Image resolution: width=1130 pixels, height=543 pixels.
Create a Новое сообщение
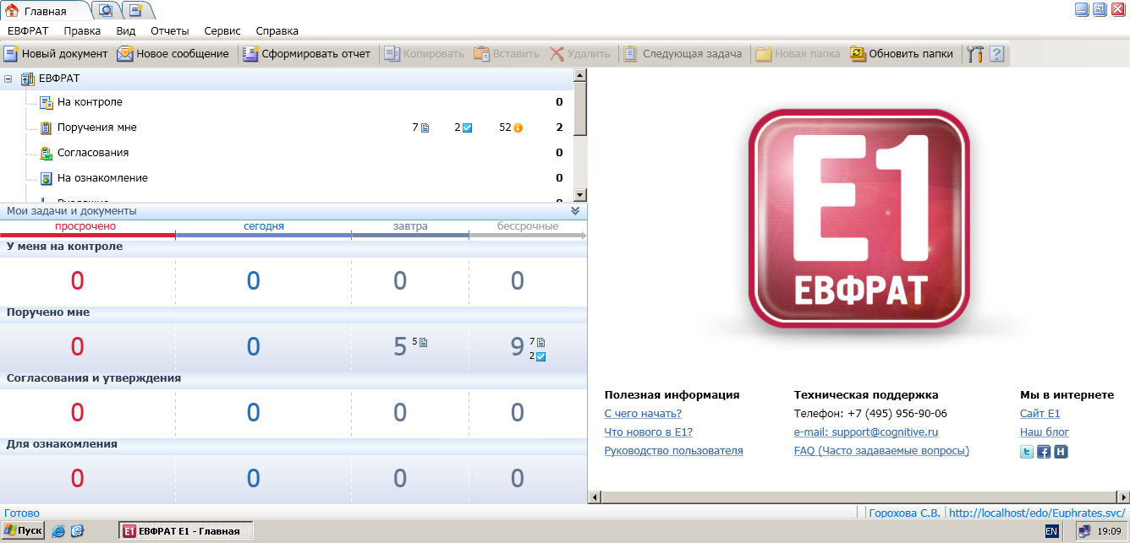173,54
